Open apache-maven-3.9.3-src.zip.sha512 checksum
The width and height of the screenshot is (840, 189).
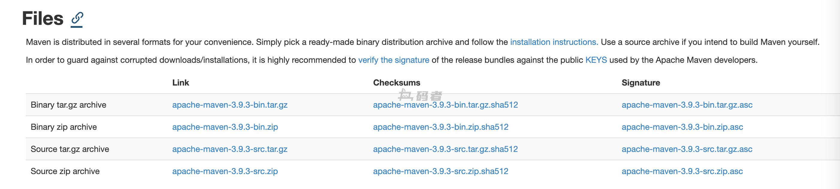(x=441, y=171)
